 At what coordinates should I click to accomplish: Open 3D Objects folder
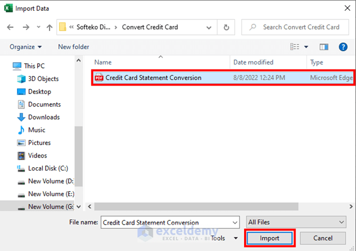pos(38,79)
